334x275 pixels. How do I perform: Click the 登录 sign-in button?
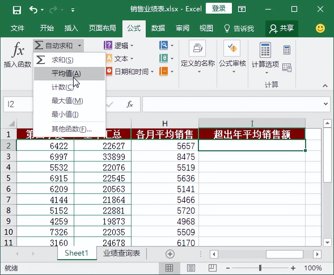219,8
